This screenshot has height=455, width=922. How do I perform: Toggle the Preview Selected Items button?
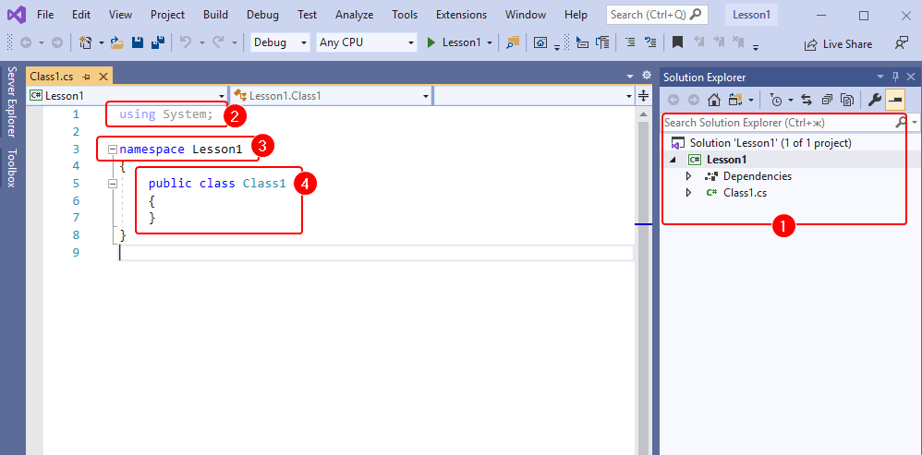894,100
